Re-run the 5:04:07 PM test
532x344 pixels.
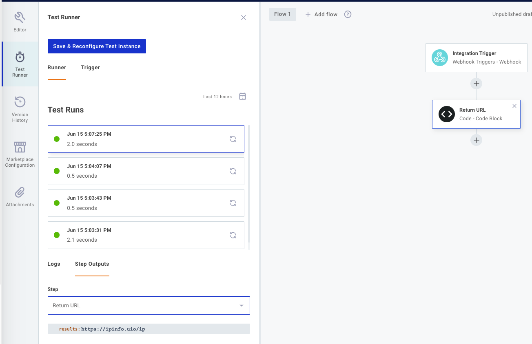pos(233,171)
